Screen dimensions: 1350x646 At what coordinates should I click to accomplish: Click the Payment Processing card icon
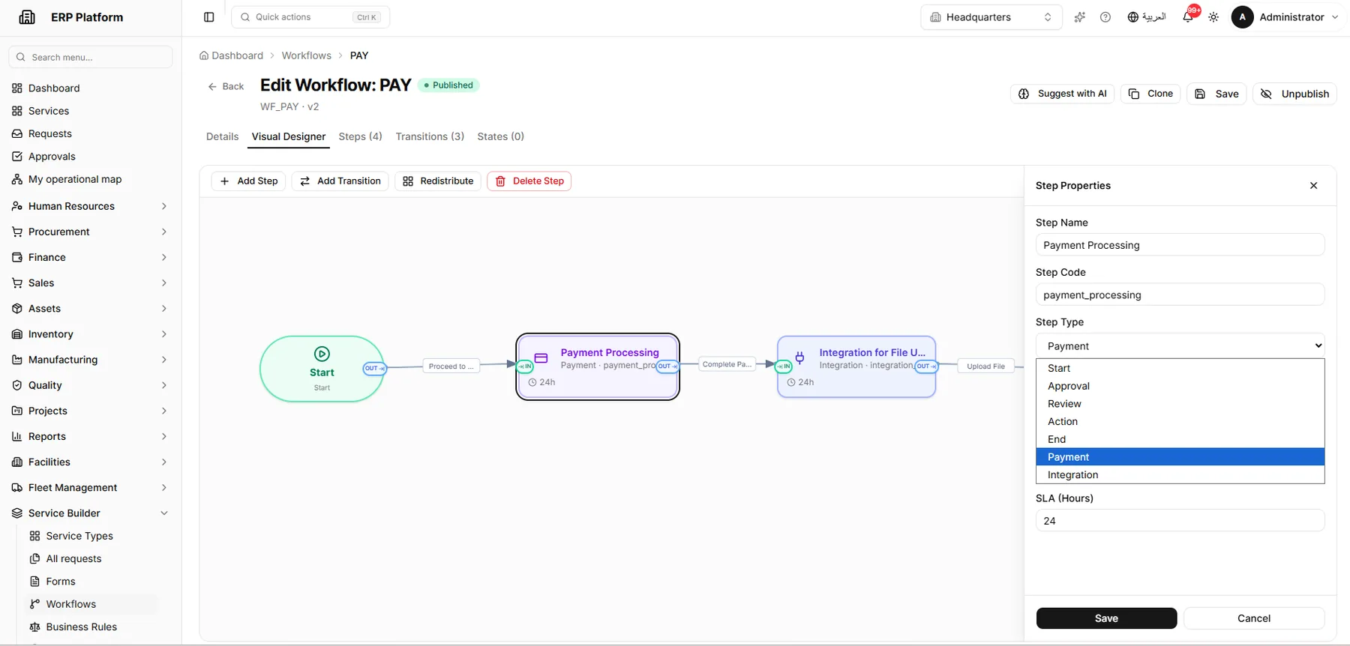pos(541,358)
